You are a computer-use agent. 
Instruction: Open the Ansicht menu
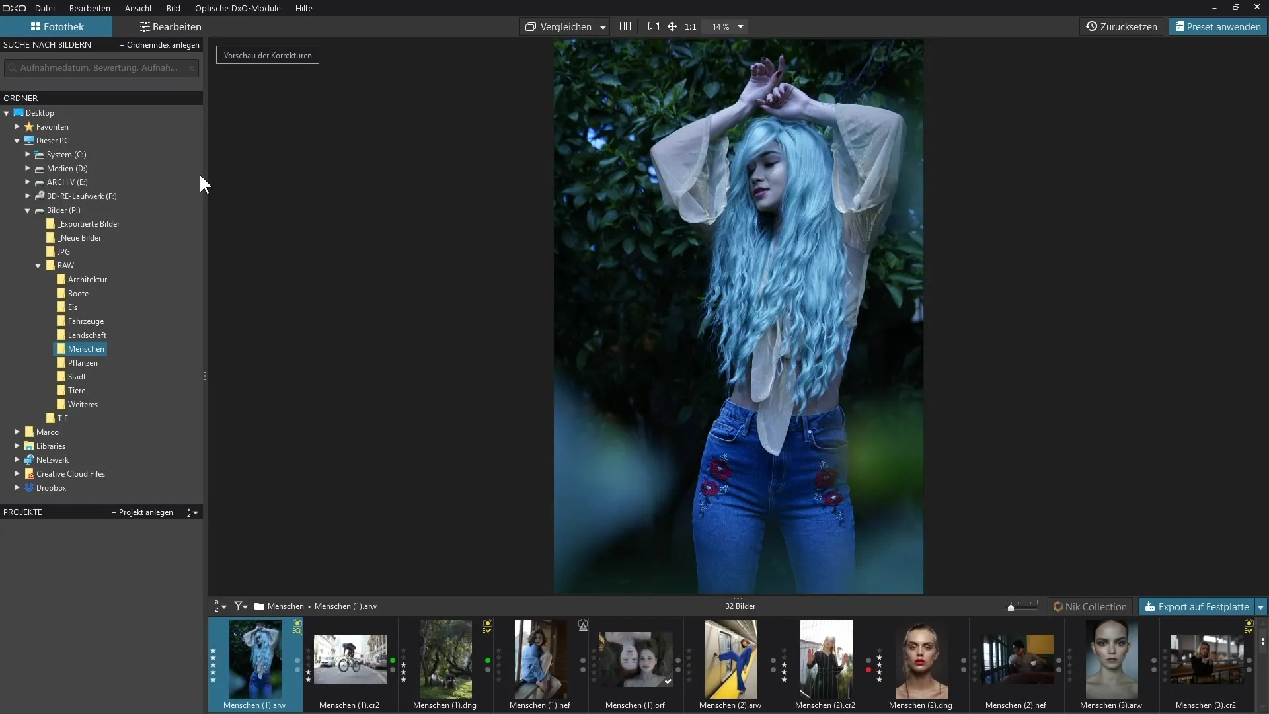point(138,8)
